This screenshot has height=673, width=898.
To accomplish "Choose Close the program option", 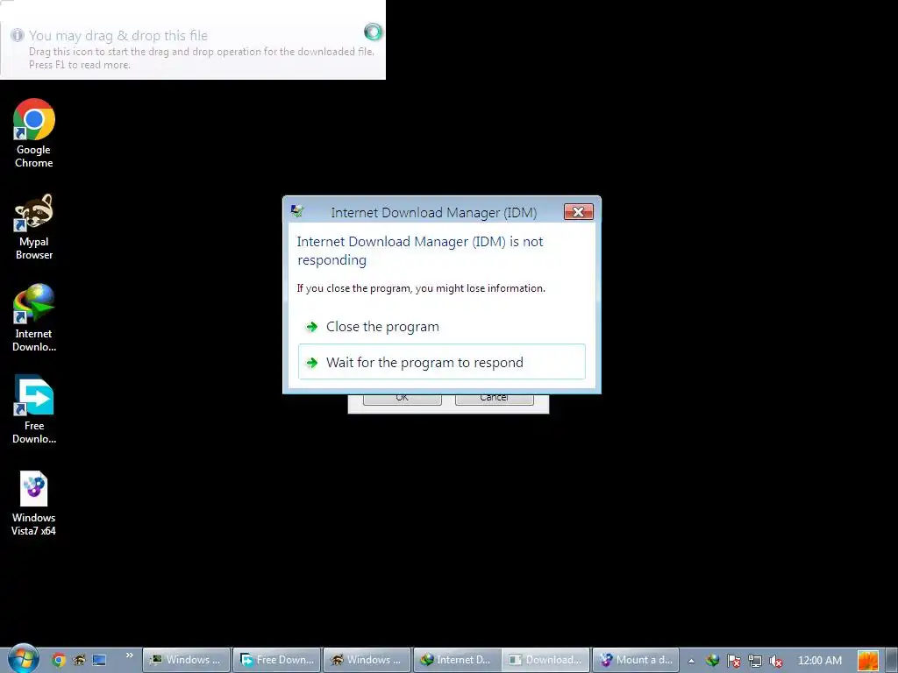I will tap(442, 326).
